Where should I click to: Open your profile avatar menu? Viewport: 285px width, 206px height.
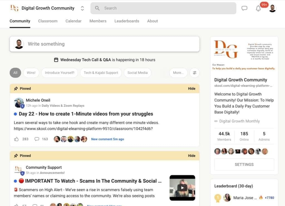pos(272,8)
